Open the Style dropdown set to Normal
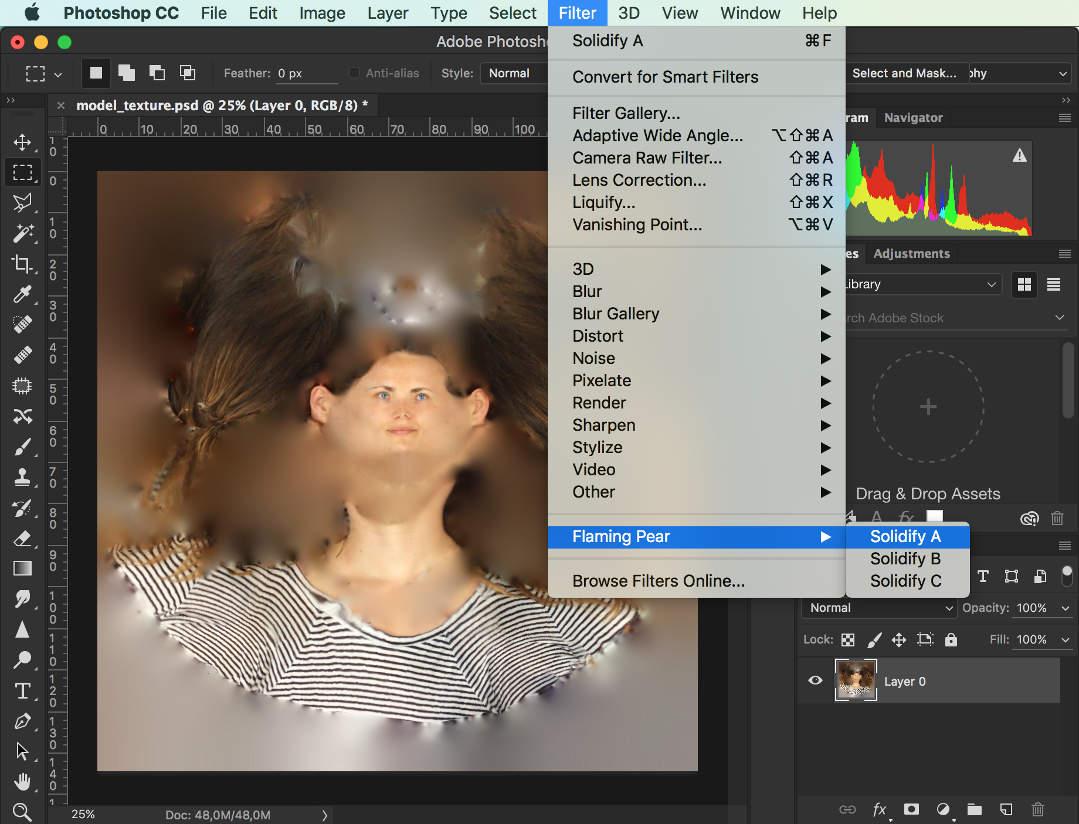The width and height of the screenshot is (1079, 824). (x=514, y=73)
